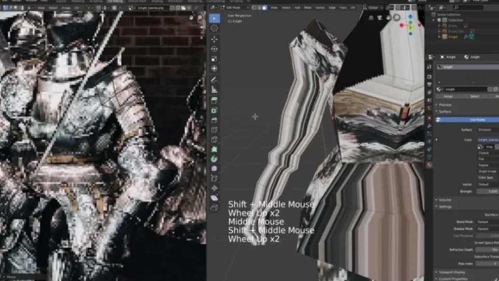This screenshot has width=499, height=281.
Task: Open the Vertex menu in 3D viewport
Action: tap(320, 8)
